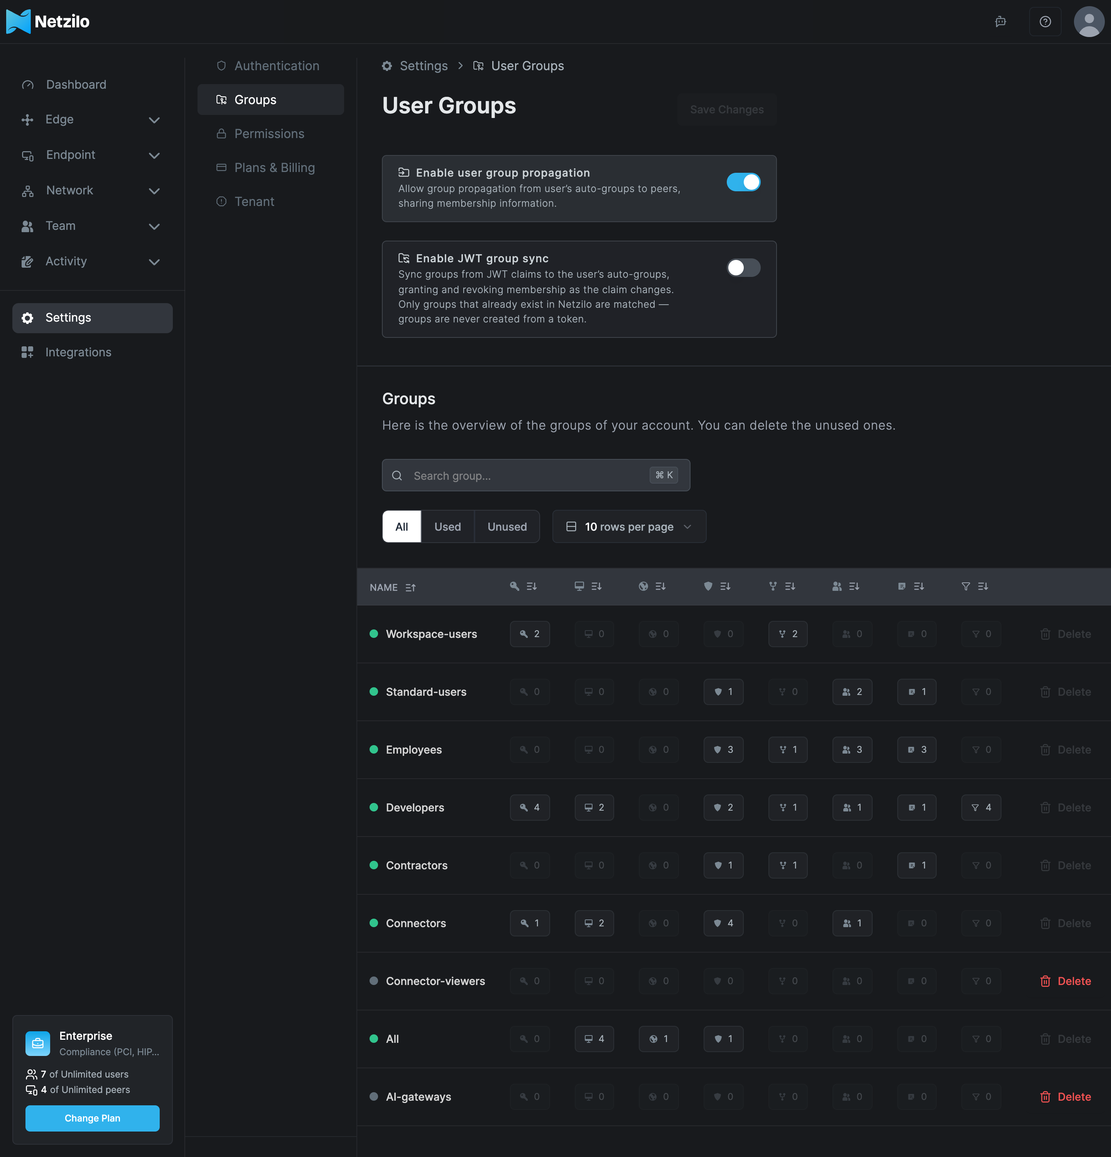1111x1157 pixels.
Task: Click the shield count badge for Connectors
Action: tap(723, 923)
